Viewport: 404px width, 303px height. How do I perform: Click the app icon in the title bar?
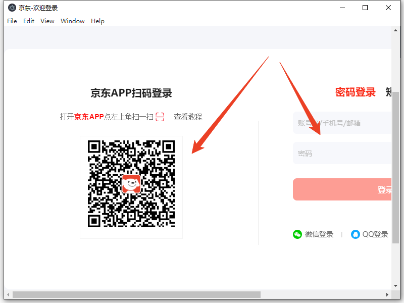pyautogui.click(x=12, y=8)
